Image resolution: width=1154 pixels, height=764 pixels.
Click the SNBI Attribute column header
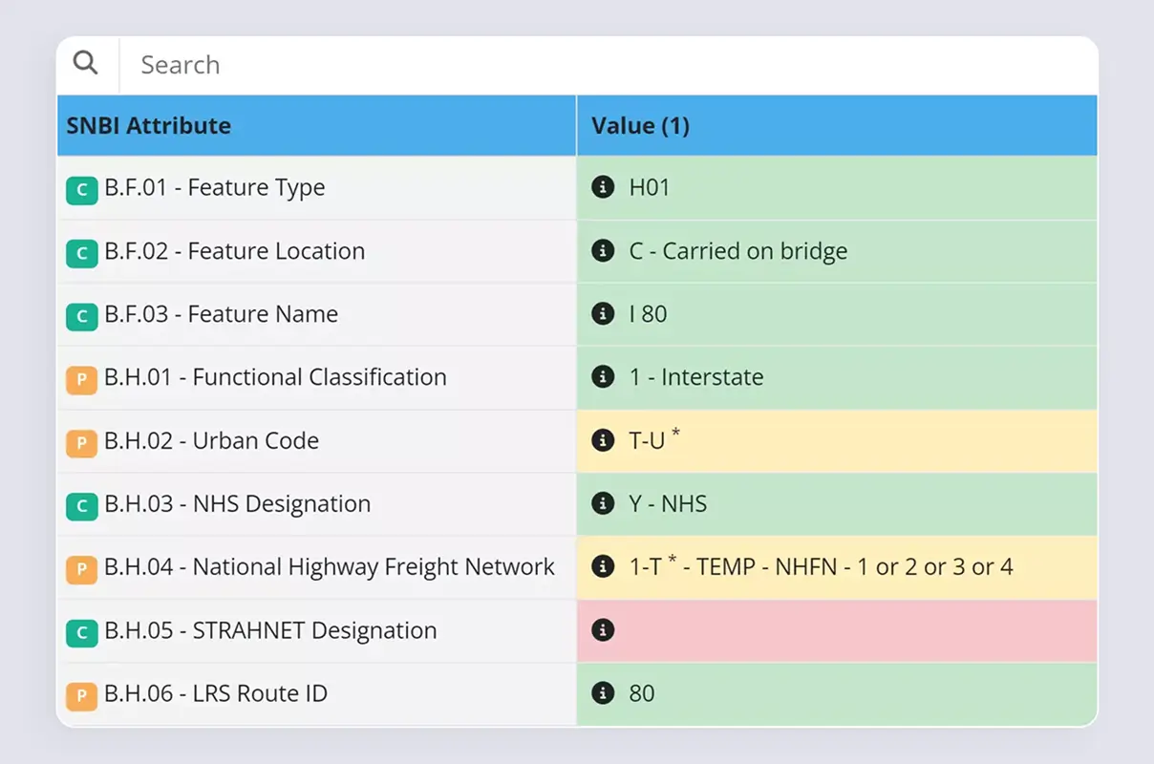coord(148,125)
